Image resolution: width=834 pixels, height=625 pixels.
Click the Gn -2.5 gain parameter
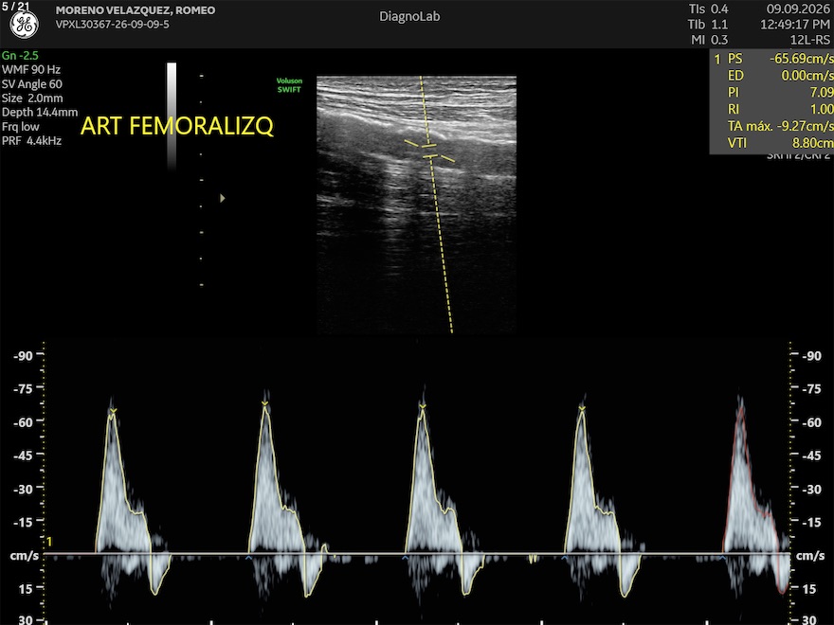(20, 55)
